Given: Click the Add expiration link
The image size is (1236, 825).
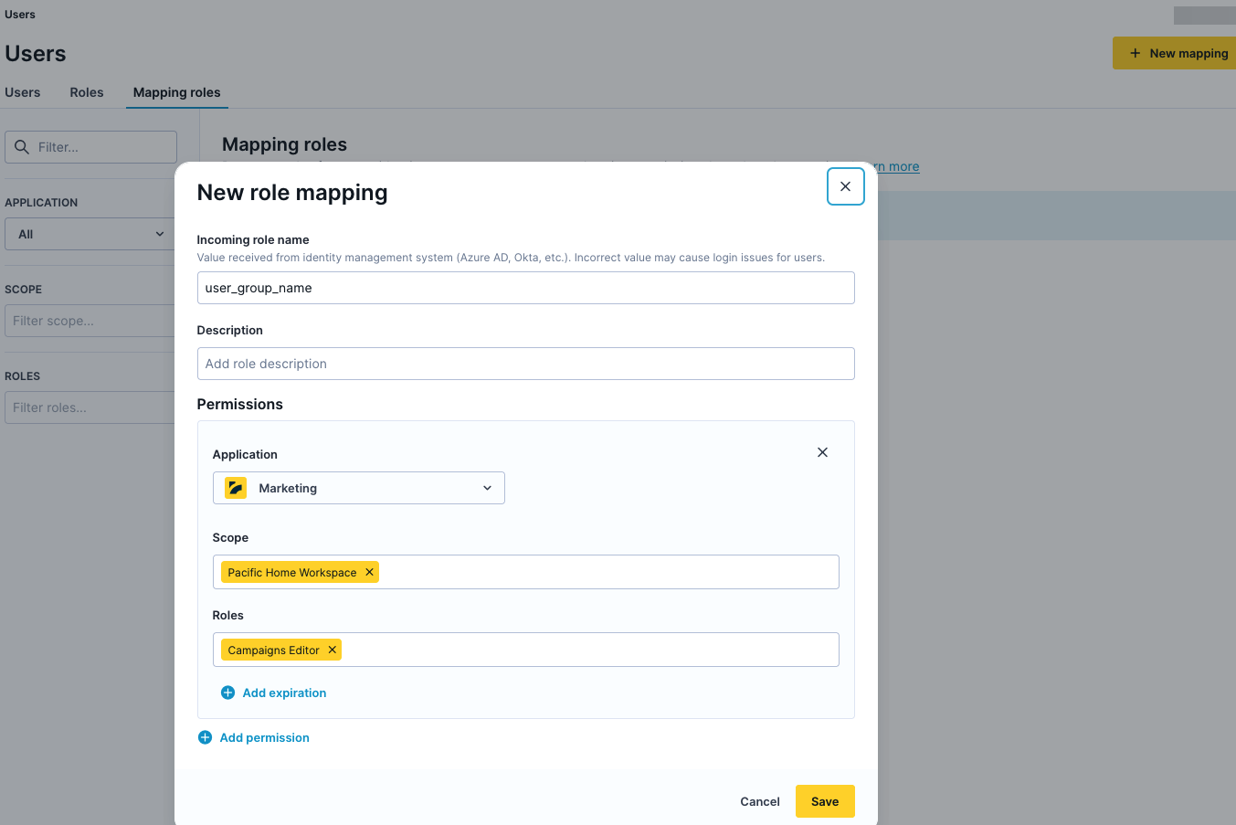Looking at the screenshot, I should 284,693.
